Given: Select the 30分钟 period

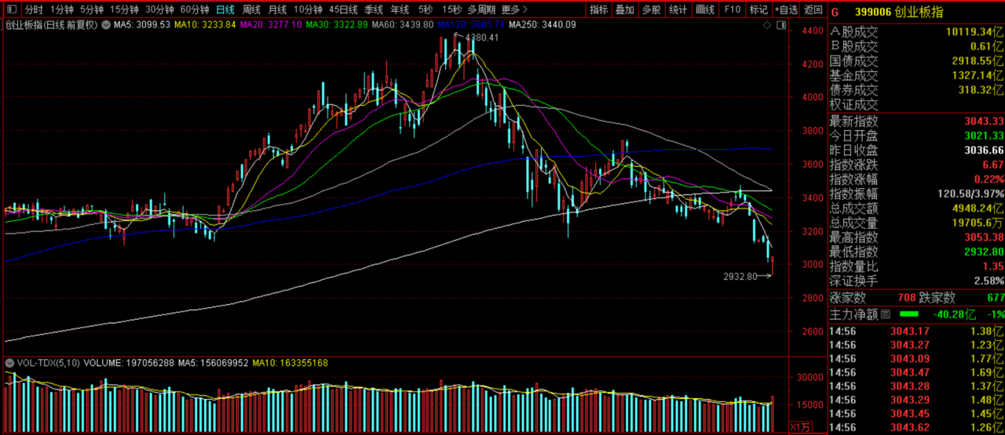Looking at the screenshot, I should pyautogui.click(x=159, y=10).
